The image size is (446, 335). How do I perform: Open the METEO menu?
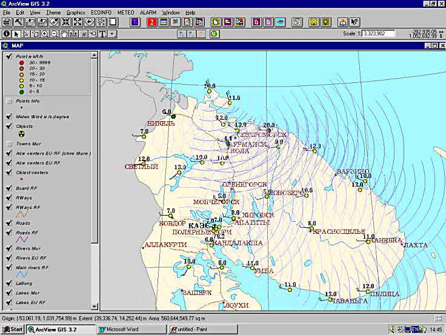pos(125,12)
